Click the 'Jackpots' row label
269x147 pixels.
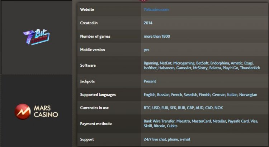[x=87, y=81]
